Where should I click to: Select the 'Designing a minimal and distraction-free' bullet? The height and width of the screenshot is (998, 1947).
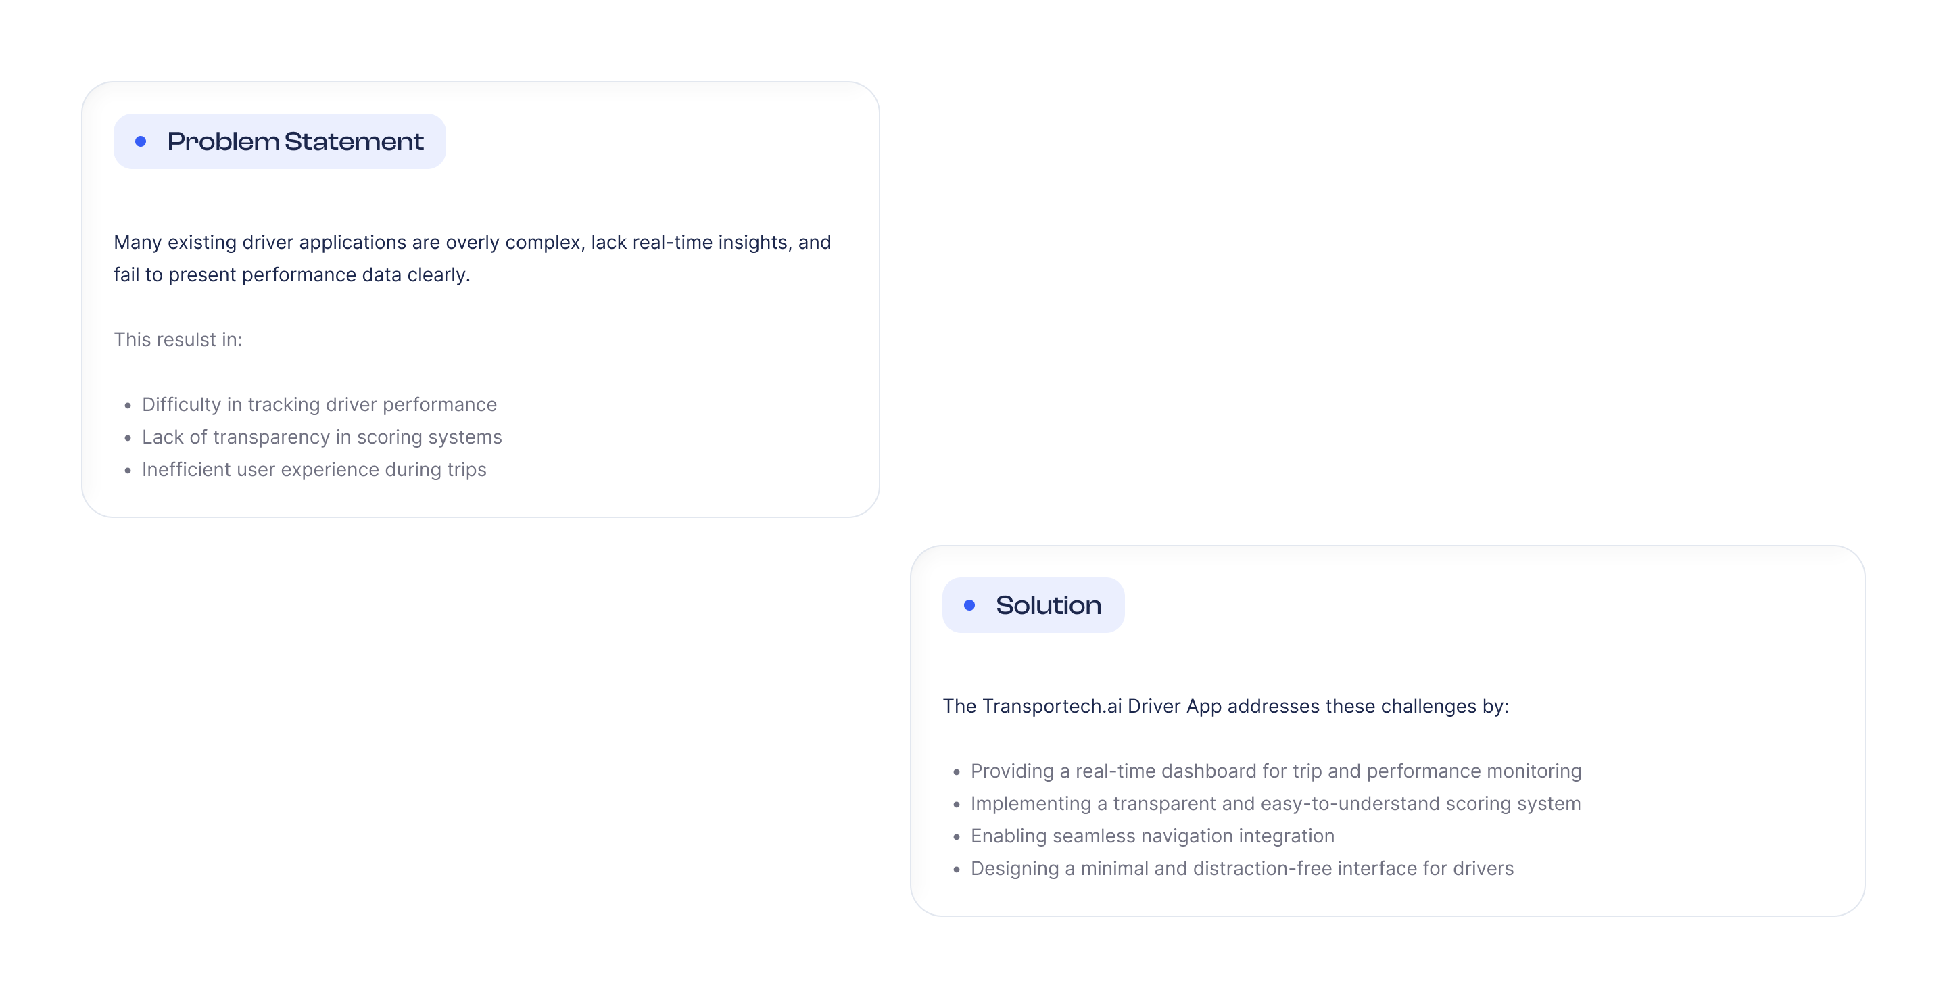1243,869
